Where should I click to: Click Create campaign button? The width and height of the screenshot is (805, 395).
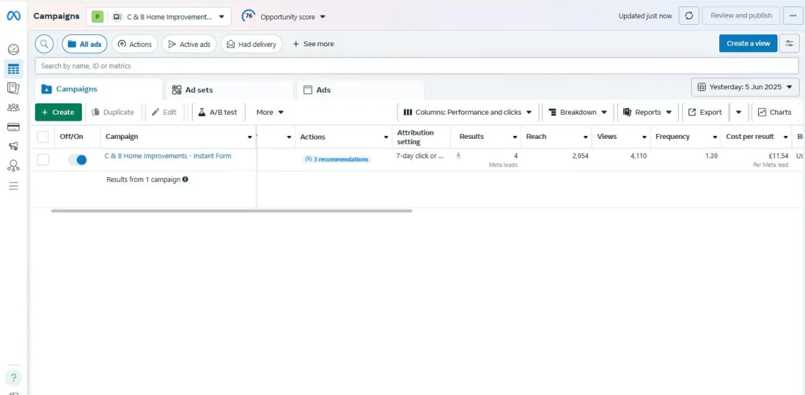coord(58,112)
